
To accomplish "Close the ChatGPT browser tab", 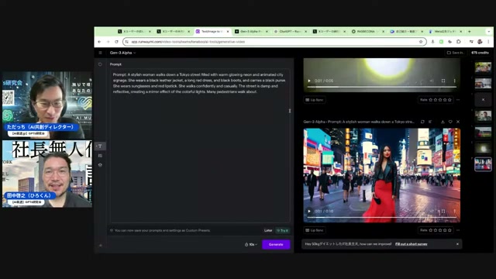I will click(305, 32).
